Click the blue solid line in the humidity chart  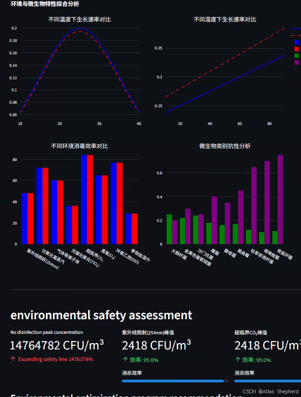tap(225, 84)
